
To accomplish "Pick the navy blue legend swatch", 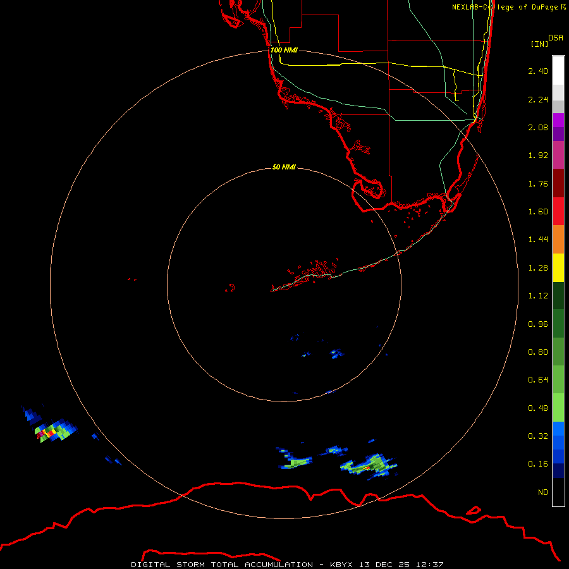I will pyautogui.click(x=558, y=470).
